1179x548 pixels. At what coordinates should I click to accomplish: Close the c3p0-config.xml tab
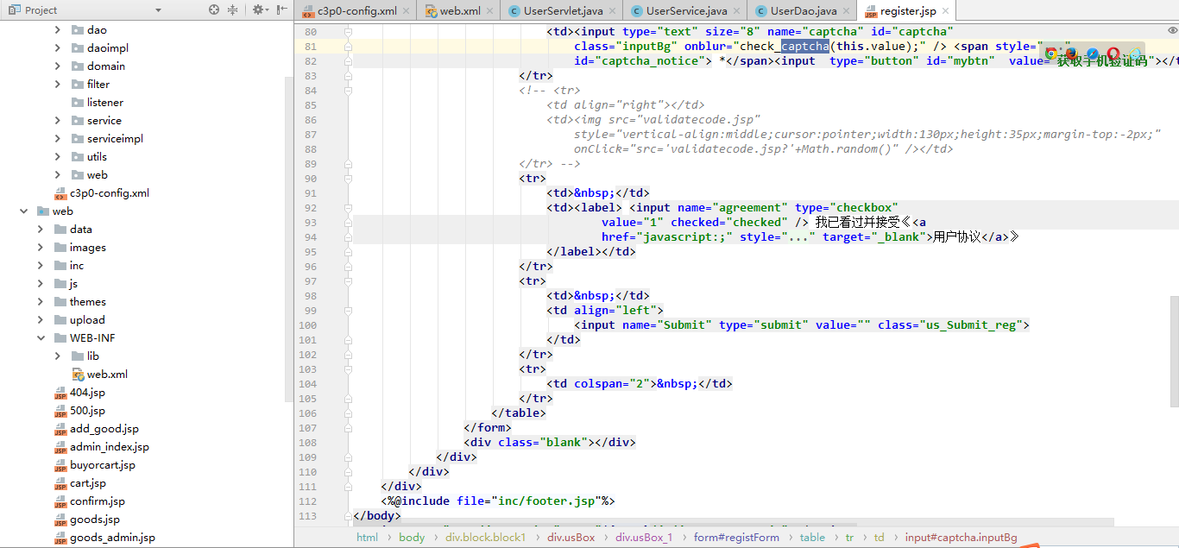407,10
